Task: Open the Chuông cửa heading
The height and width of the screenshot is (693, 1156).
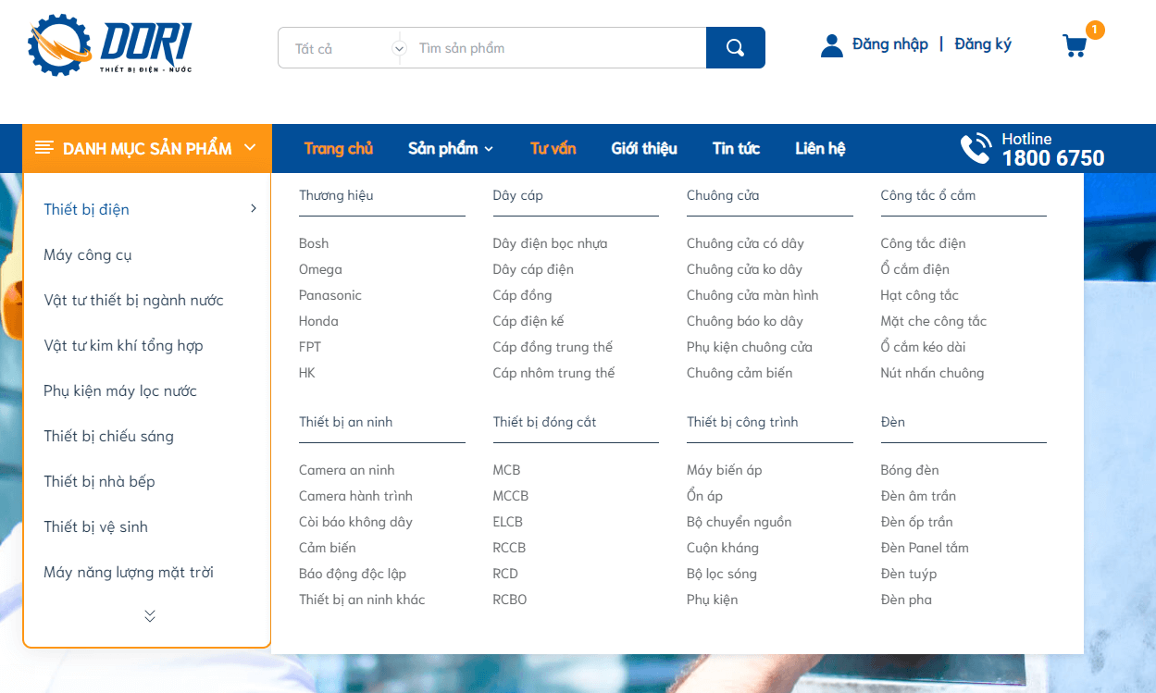Action: pos(723,195)
